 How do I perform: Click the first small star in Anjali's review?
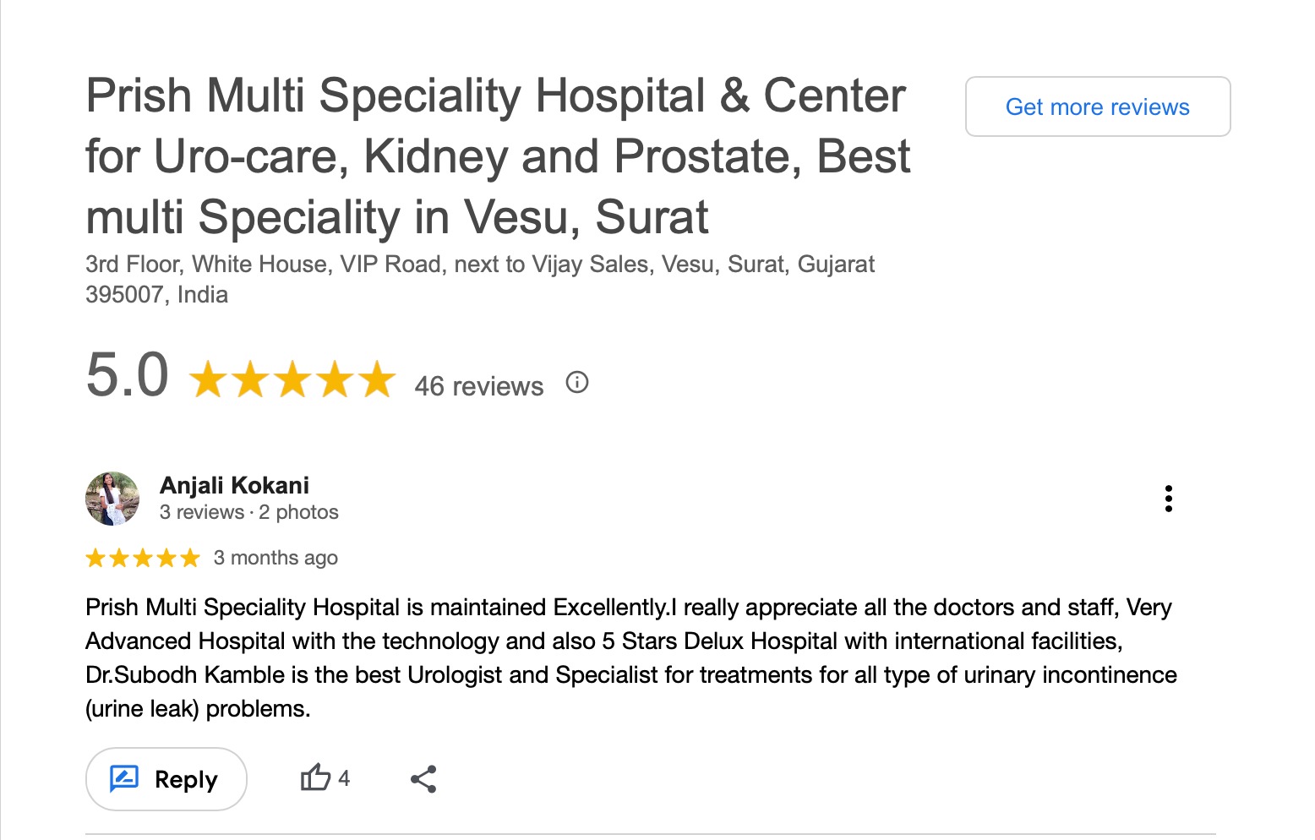pos(95,558)
